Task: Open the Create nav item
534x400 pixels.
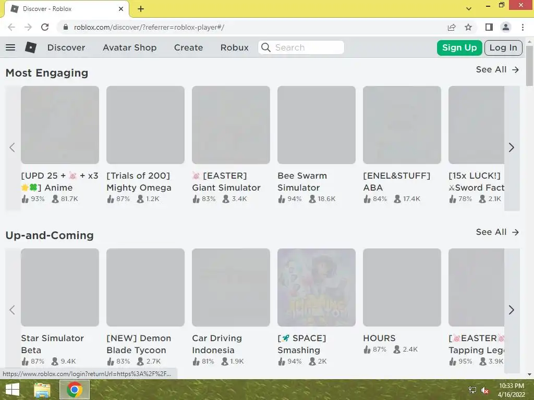Action: tap(188, 47)
